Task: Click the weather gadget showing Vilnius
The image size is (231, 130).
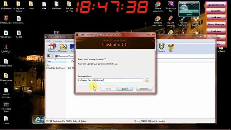Action: 189,9
